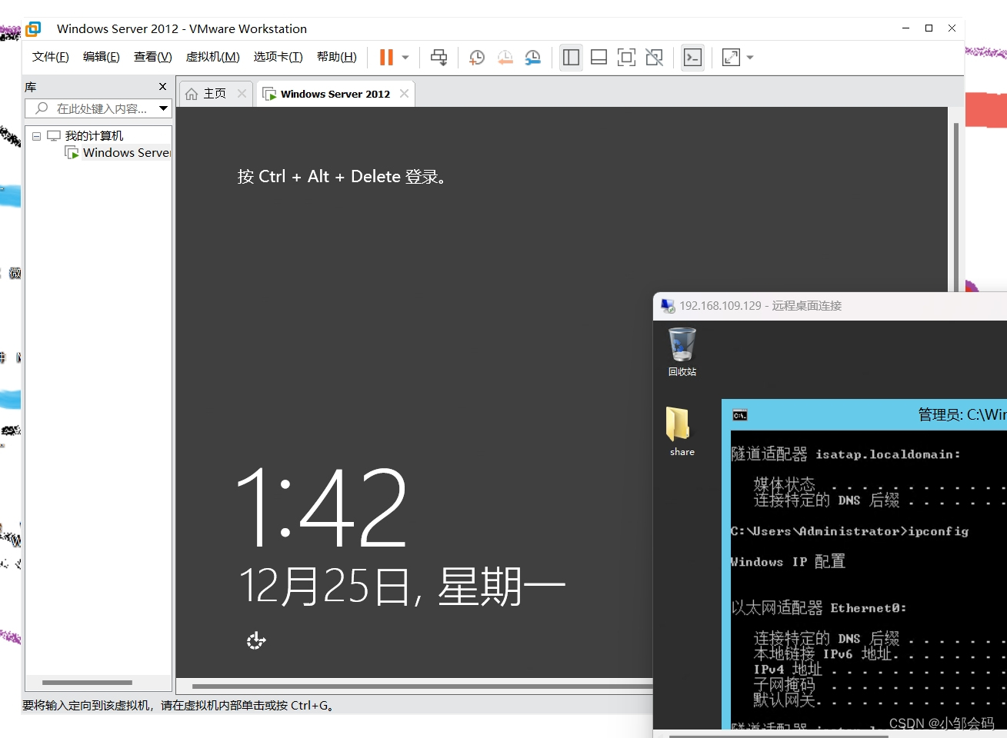This screenshot has height=738, width=1007.
Task: Enter full screen mode icon
Action: pyautogui.click(x=626, y=57)
